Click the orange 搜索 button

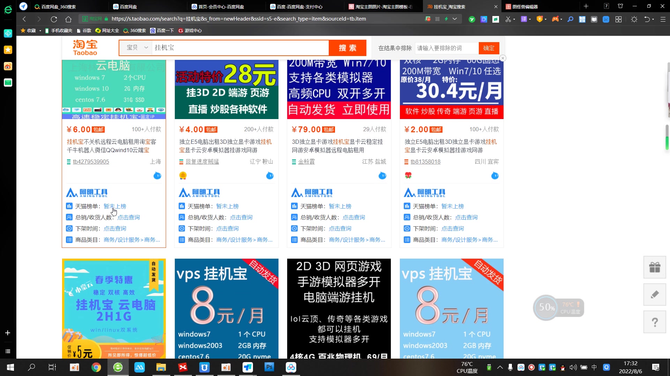[x=347, y=48]
